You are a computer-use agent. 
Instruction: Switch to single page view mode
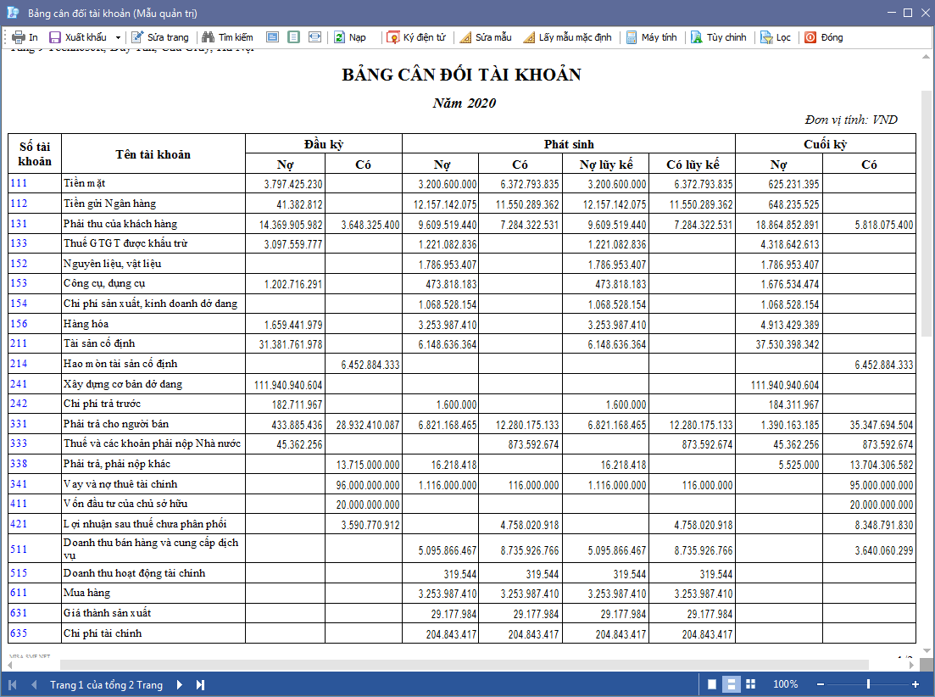(712, 684)
